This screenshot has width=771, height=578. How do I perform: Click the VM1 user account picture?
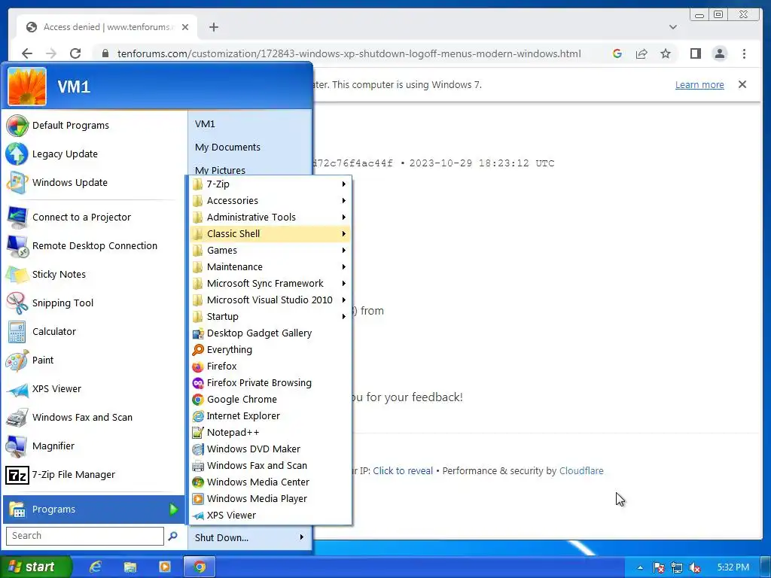point(27,87)
